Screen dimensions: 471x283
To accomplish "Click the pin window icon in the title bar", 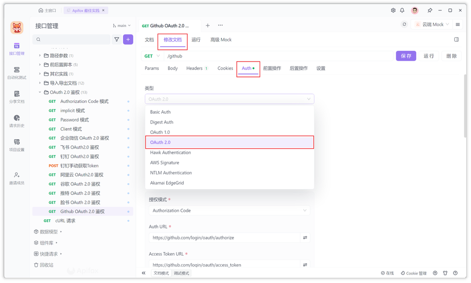I will 430,9.
